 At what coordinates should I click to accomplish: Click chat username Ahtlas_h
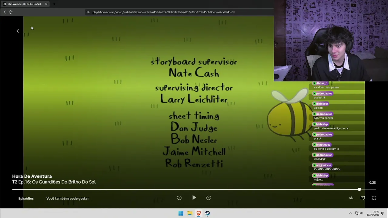[x=320, y=83]
